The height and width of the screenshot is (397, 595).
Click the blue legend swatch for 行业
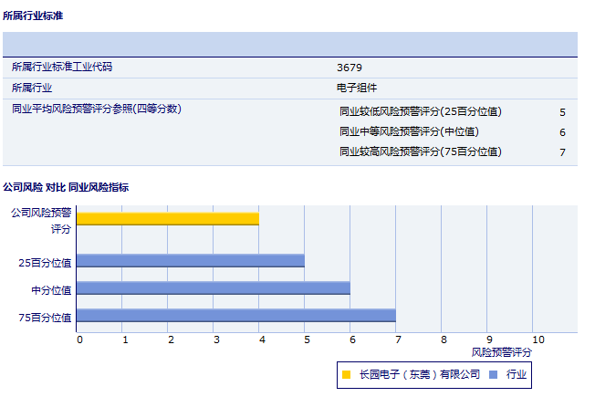[493, 374]
